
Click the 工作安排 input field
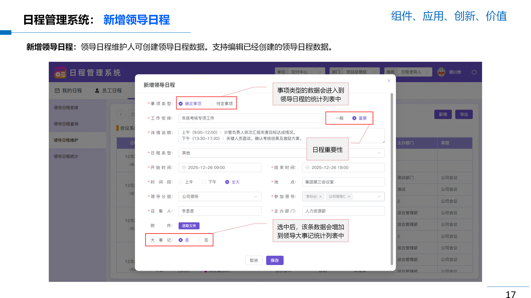pyautogui.click(x=250, y=118)
